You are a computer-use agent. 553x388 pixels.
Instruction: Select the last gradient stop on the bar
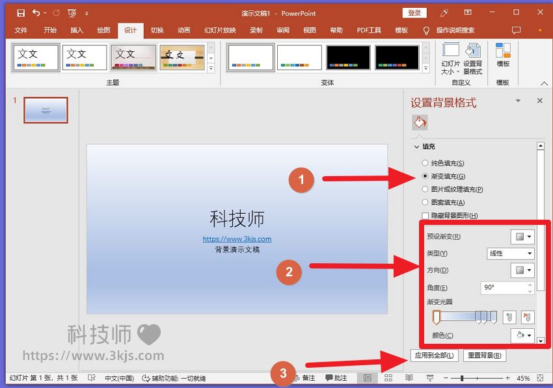(494, 317)
